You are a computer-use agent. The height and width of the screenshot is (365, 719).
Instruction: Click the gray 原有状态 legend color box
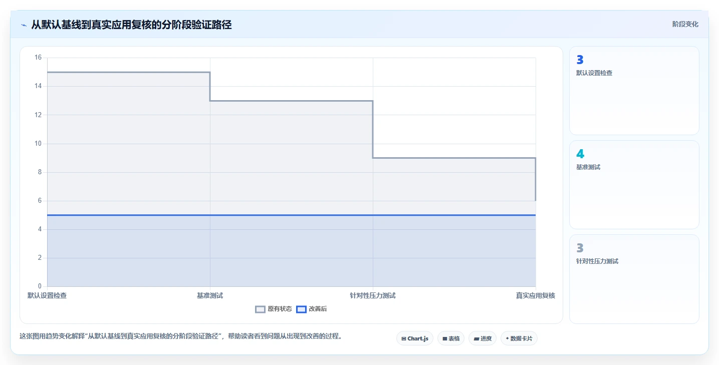coord(260,309)
